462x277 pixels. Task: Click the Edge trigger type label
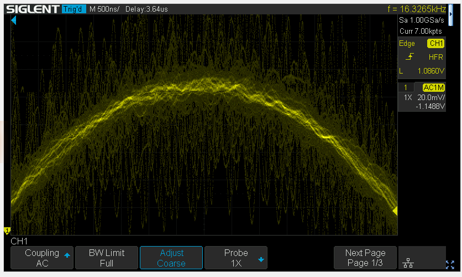407,44
